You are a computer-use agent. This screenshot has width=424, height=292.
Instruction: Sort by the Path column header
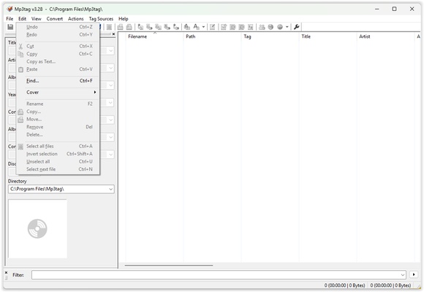pos(212,36)
